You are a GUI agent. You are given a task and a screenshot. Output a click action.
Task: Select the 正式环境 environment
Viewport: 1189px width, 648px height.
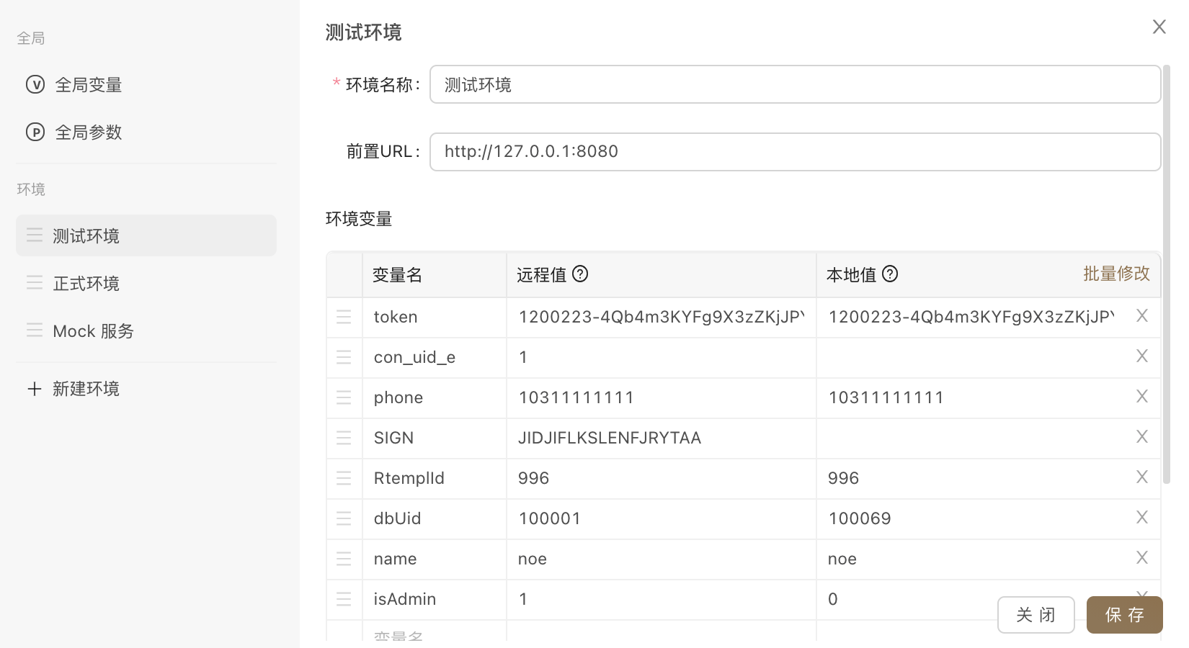(146, 283)
